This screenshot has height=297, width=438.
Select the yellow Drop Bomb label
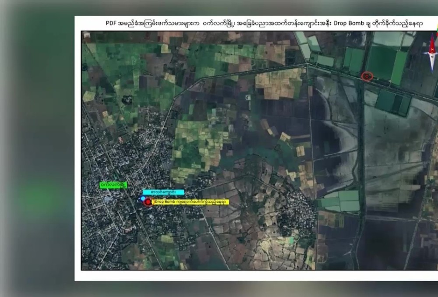(x=191, y=202)
